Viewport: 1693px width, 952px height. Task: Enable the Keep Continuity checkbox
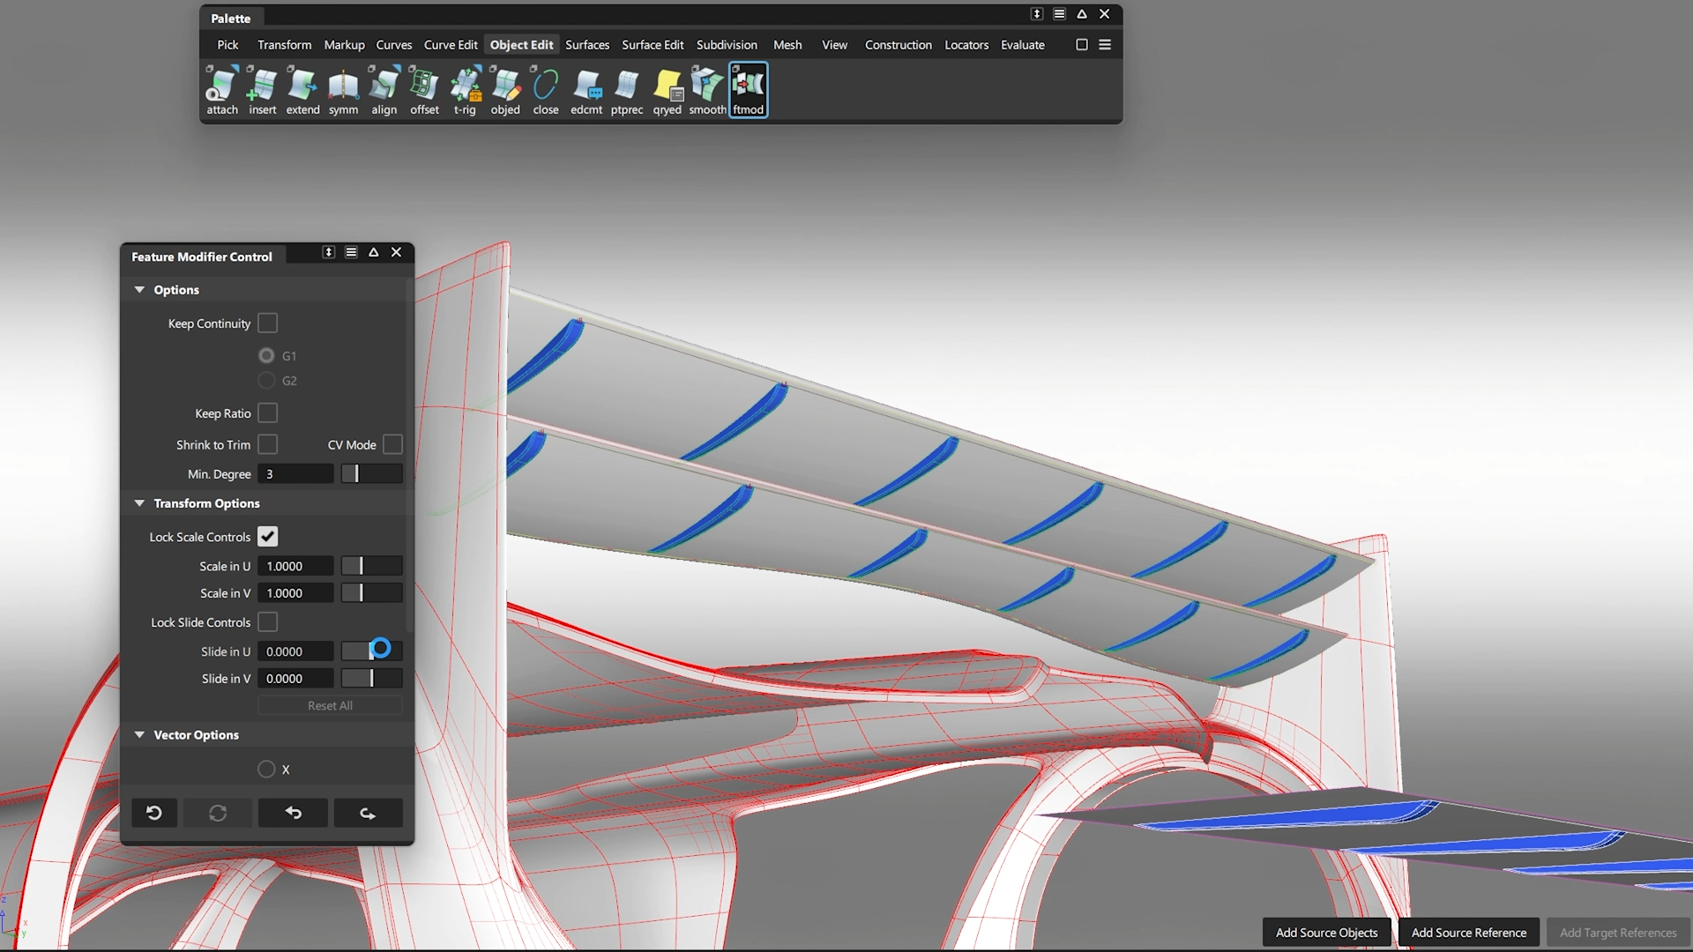(268, 324)
